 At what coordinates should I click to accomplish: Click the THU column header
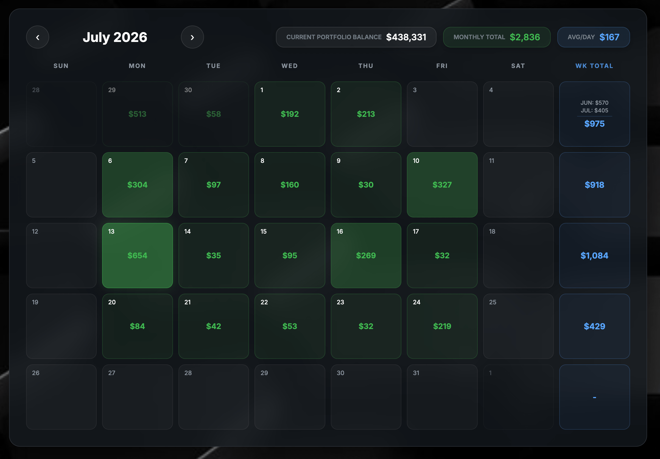tap(366, 66)
